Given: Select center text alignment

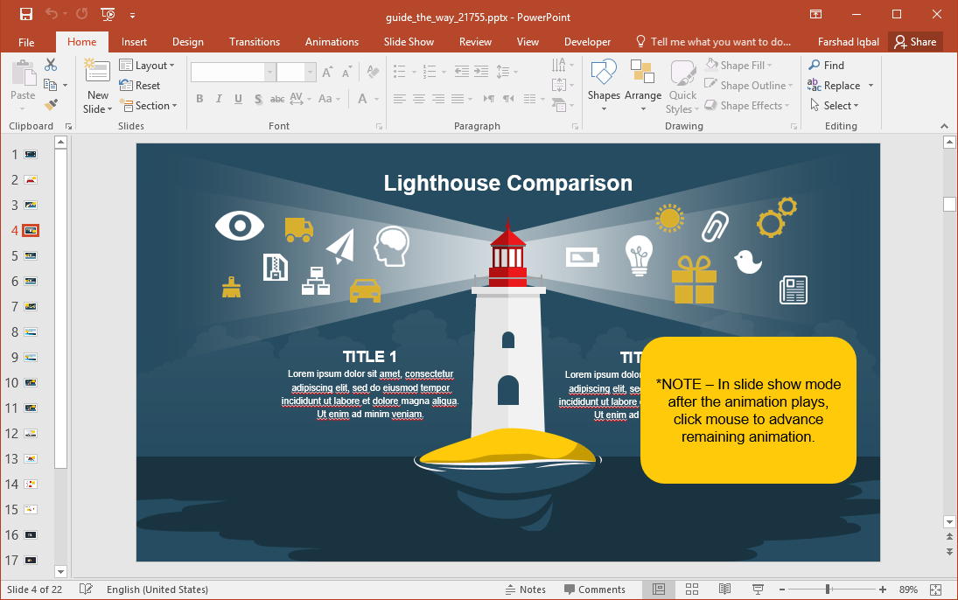Looking at the screenshot, I should [420, 99].
